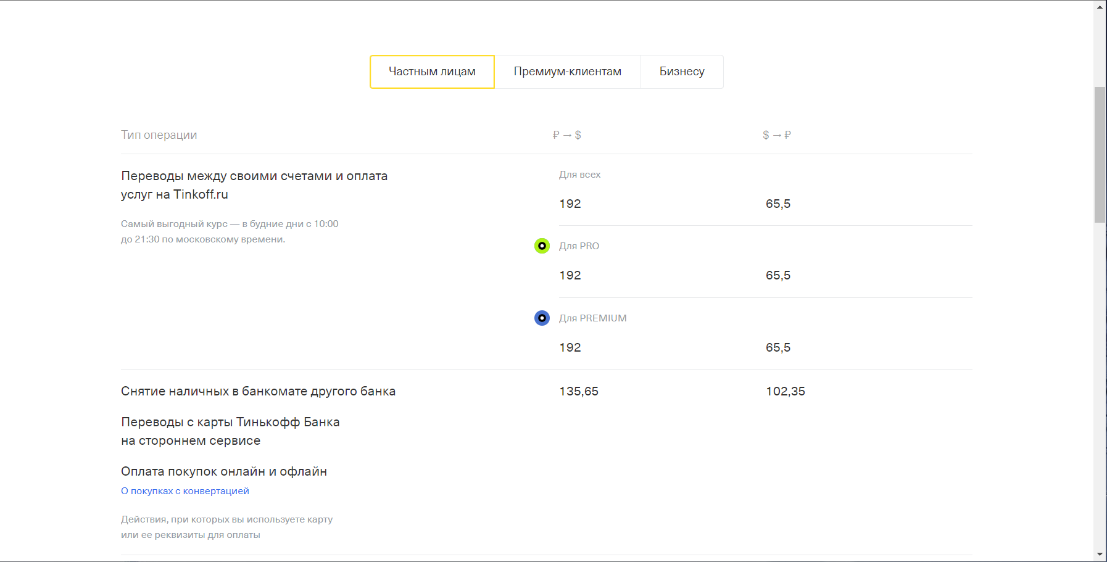
Task: Click the green PRO tier icon
Action: (542, 246)
